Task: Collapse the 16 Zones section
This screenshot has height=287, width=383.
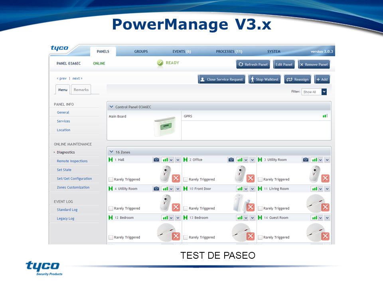Action: coord(111,152)
